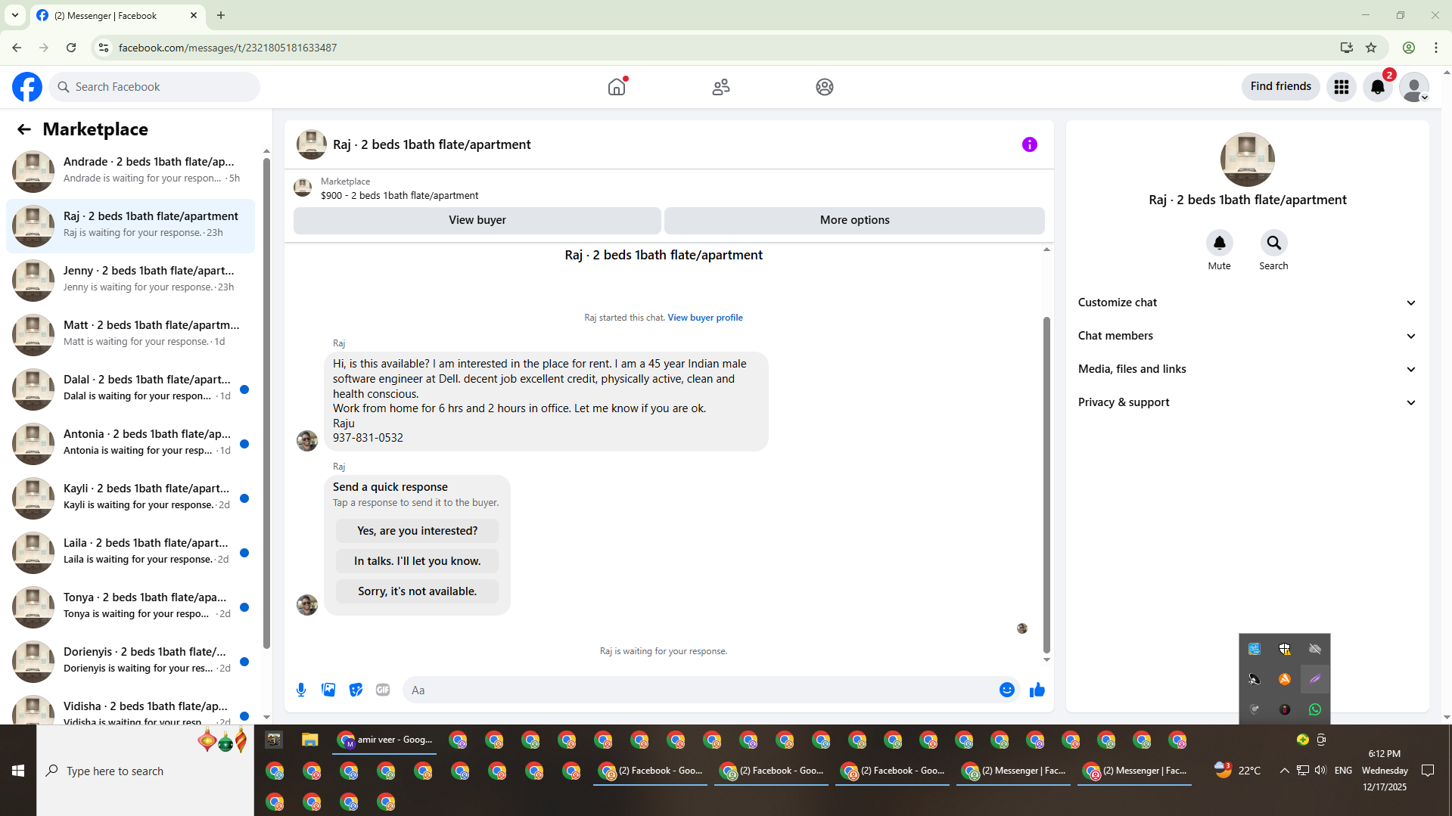Search in conversation using the magnifier icon

[1273, 243]
